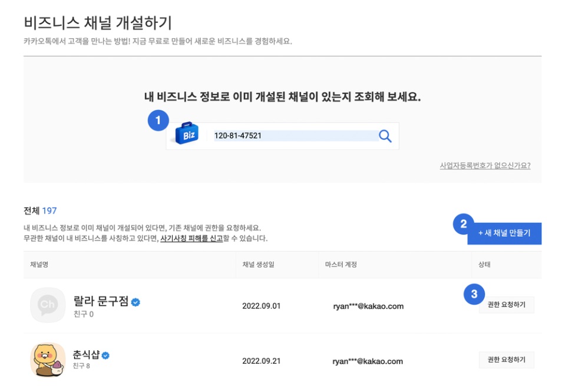Open the 사기사칭 피해를 신고 link
Screen dimensions: 572x386
[x=191, y=238]
